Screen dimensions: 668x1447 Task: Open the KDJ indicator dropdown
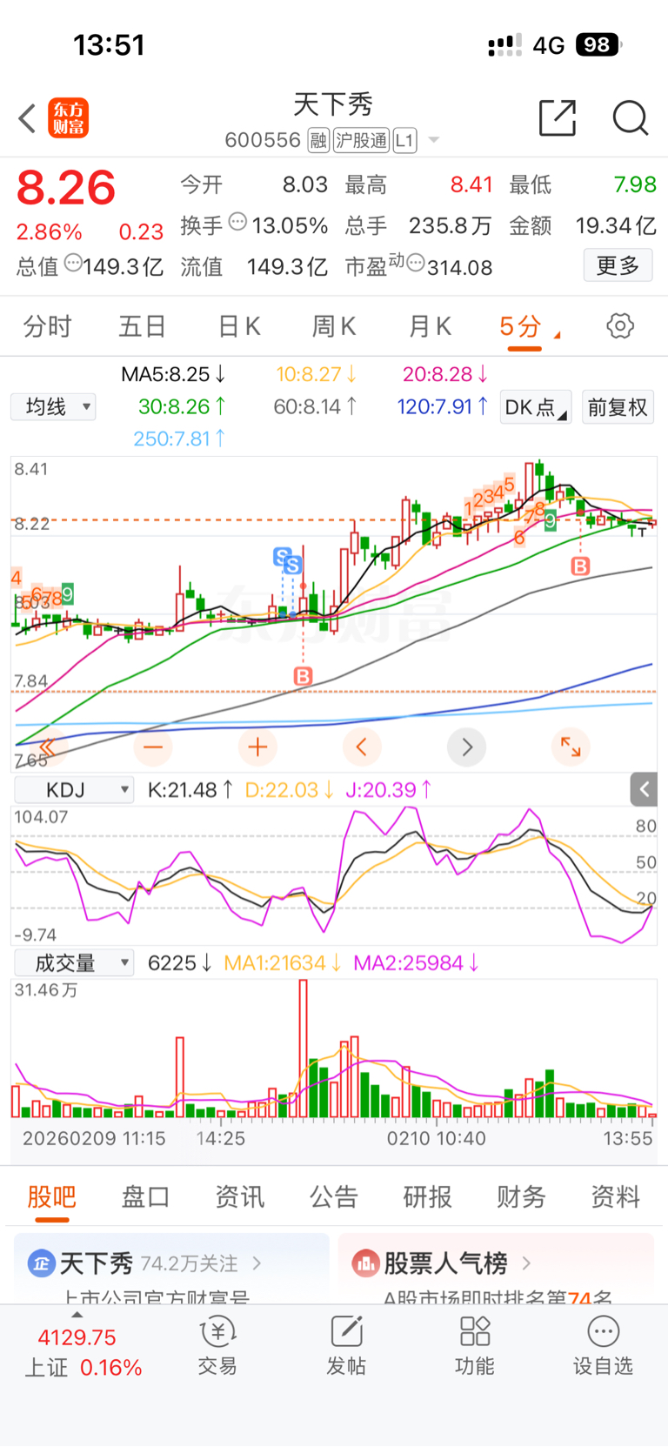(74, 789)
